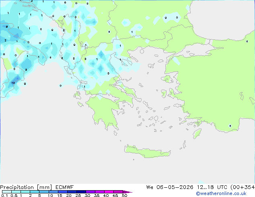Pick the 10–15 mm legend swatch
The image size is (255, 197).
pyautogui.click(x=53, y=192)
